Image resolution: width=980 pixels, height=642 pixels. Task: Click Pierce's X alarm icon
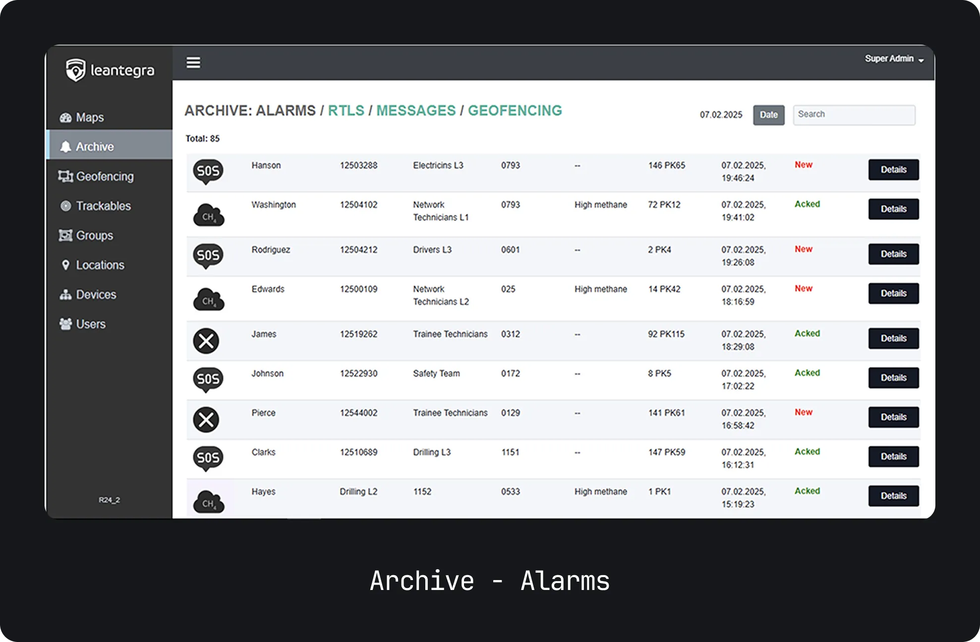point(206,420)
